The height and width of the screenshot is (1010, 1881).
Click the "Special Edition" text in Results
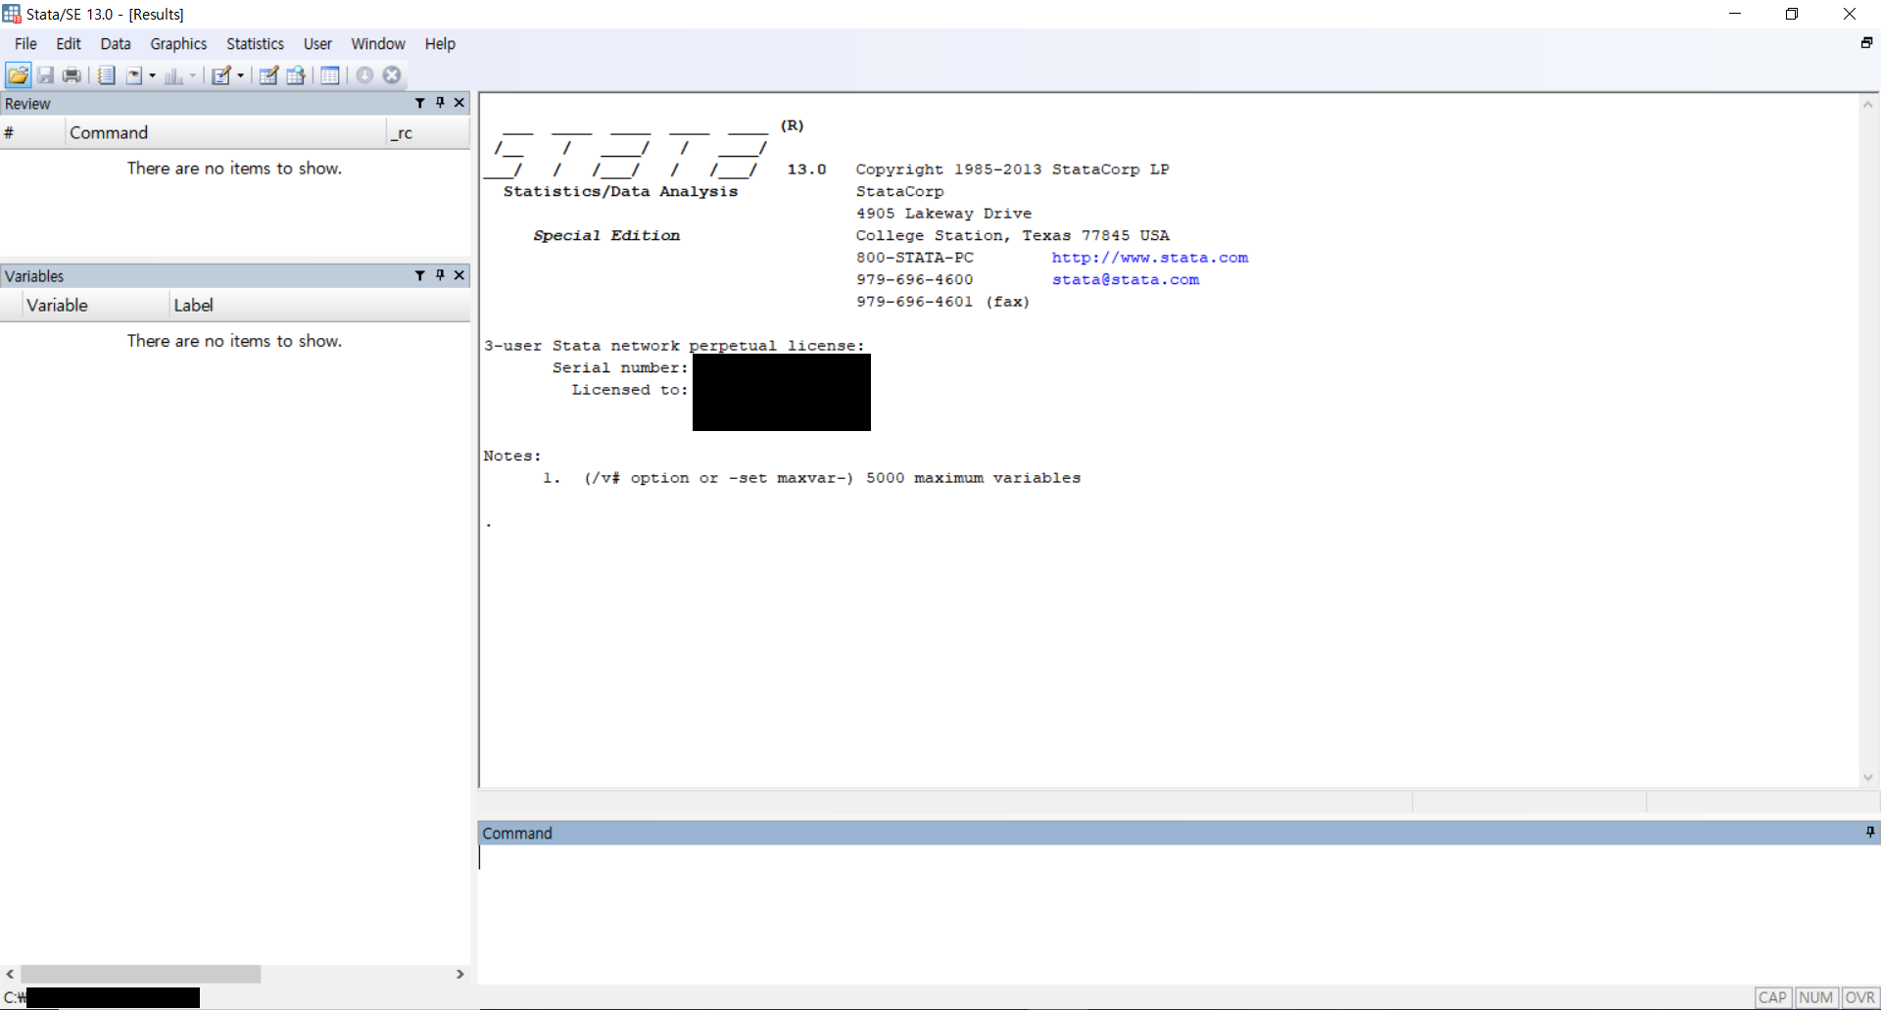pyautogui.click(x=606, y=235)
